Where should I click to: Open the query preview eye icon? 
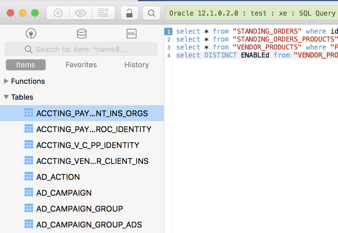pyautogui.click(x=80, y=13)
